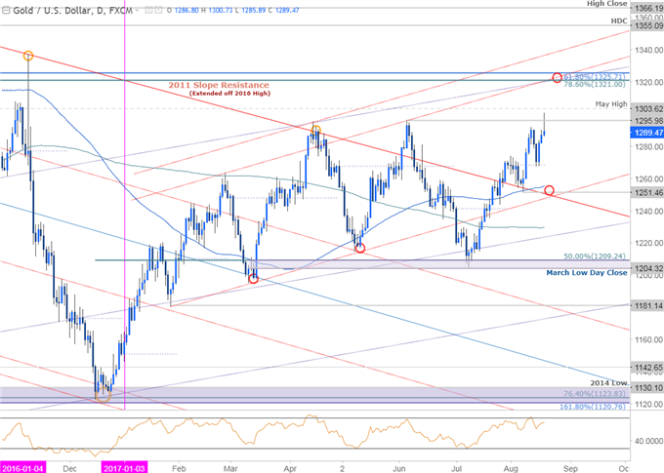Click the faint icon right before the O value
Image resolution: width=664 pixels, height=473 pixels.
[x=158, y=10]
